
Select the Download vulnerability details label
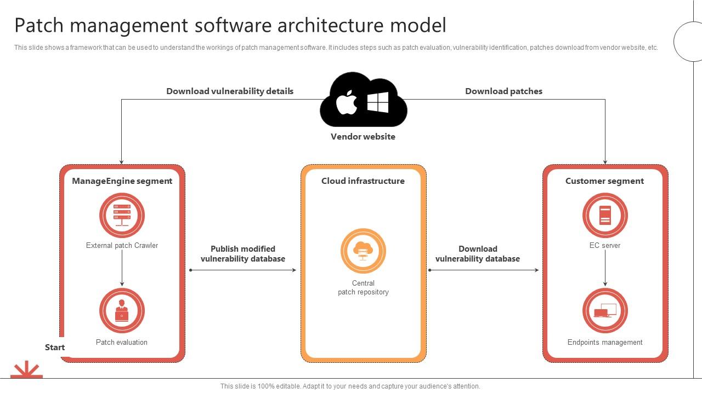(230, 91)
